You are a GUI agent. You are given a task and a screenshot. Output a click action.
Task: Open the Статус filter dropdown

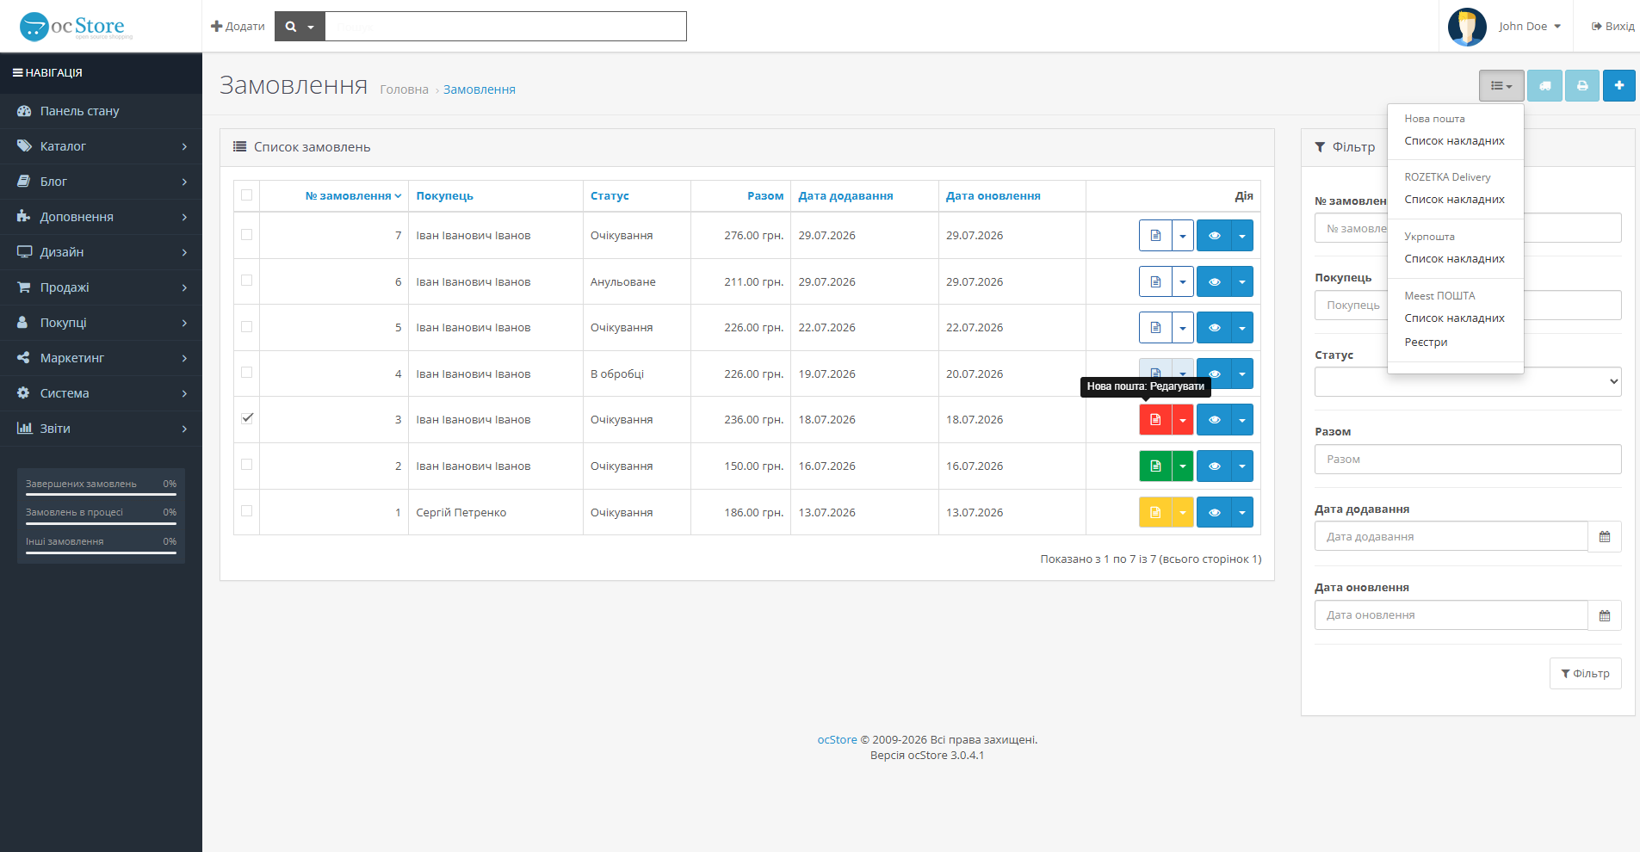tap(1468, 382)
